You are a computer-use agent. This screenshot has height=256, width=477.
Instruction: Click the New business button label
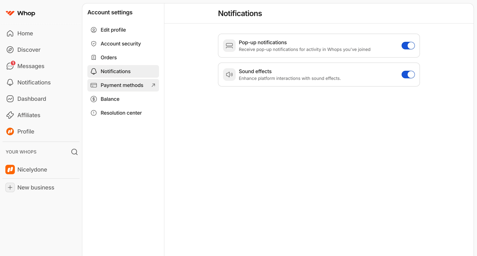coord(36,187)
